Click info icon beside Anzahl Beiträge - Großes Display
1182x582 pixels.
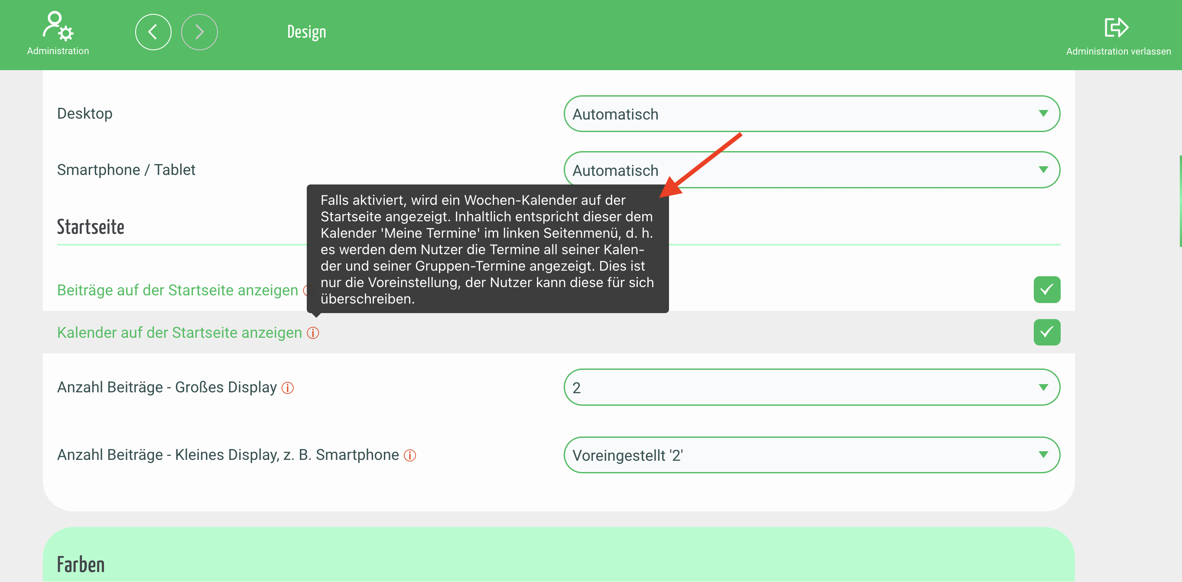pyautogui.click(x=288, y=388)
